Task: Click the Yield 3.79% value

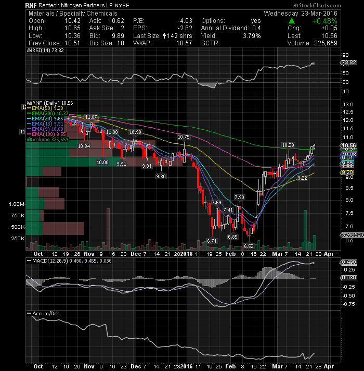Action: tap(252, 36)
